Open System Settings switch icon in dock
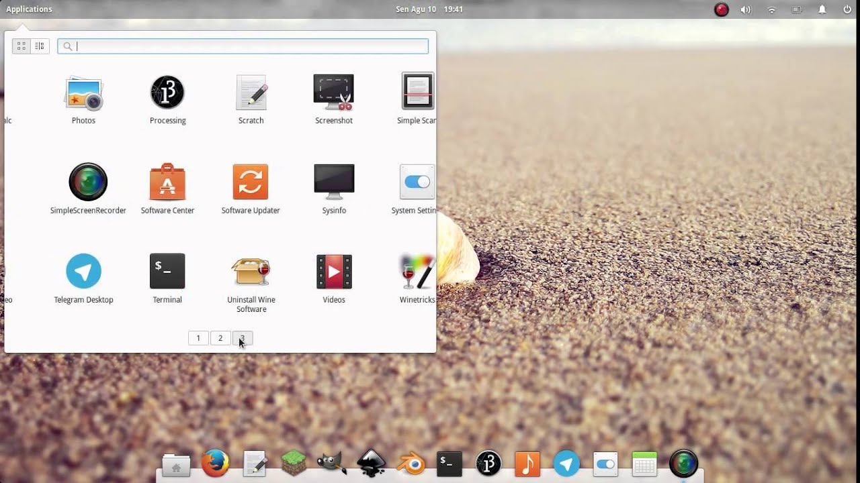The width and height of the screenshot is (860, 483). tap(605, 464)
